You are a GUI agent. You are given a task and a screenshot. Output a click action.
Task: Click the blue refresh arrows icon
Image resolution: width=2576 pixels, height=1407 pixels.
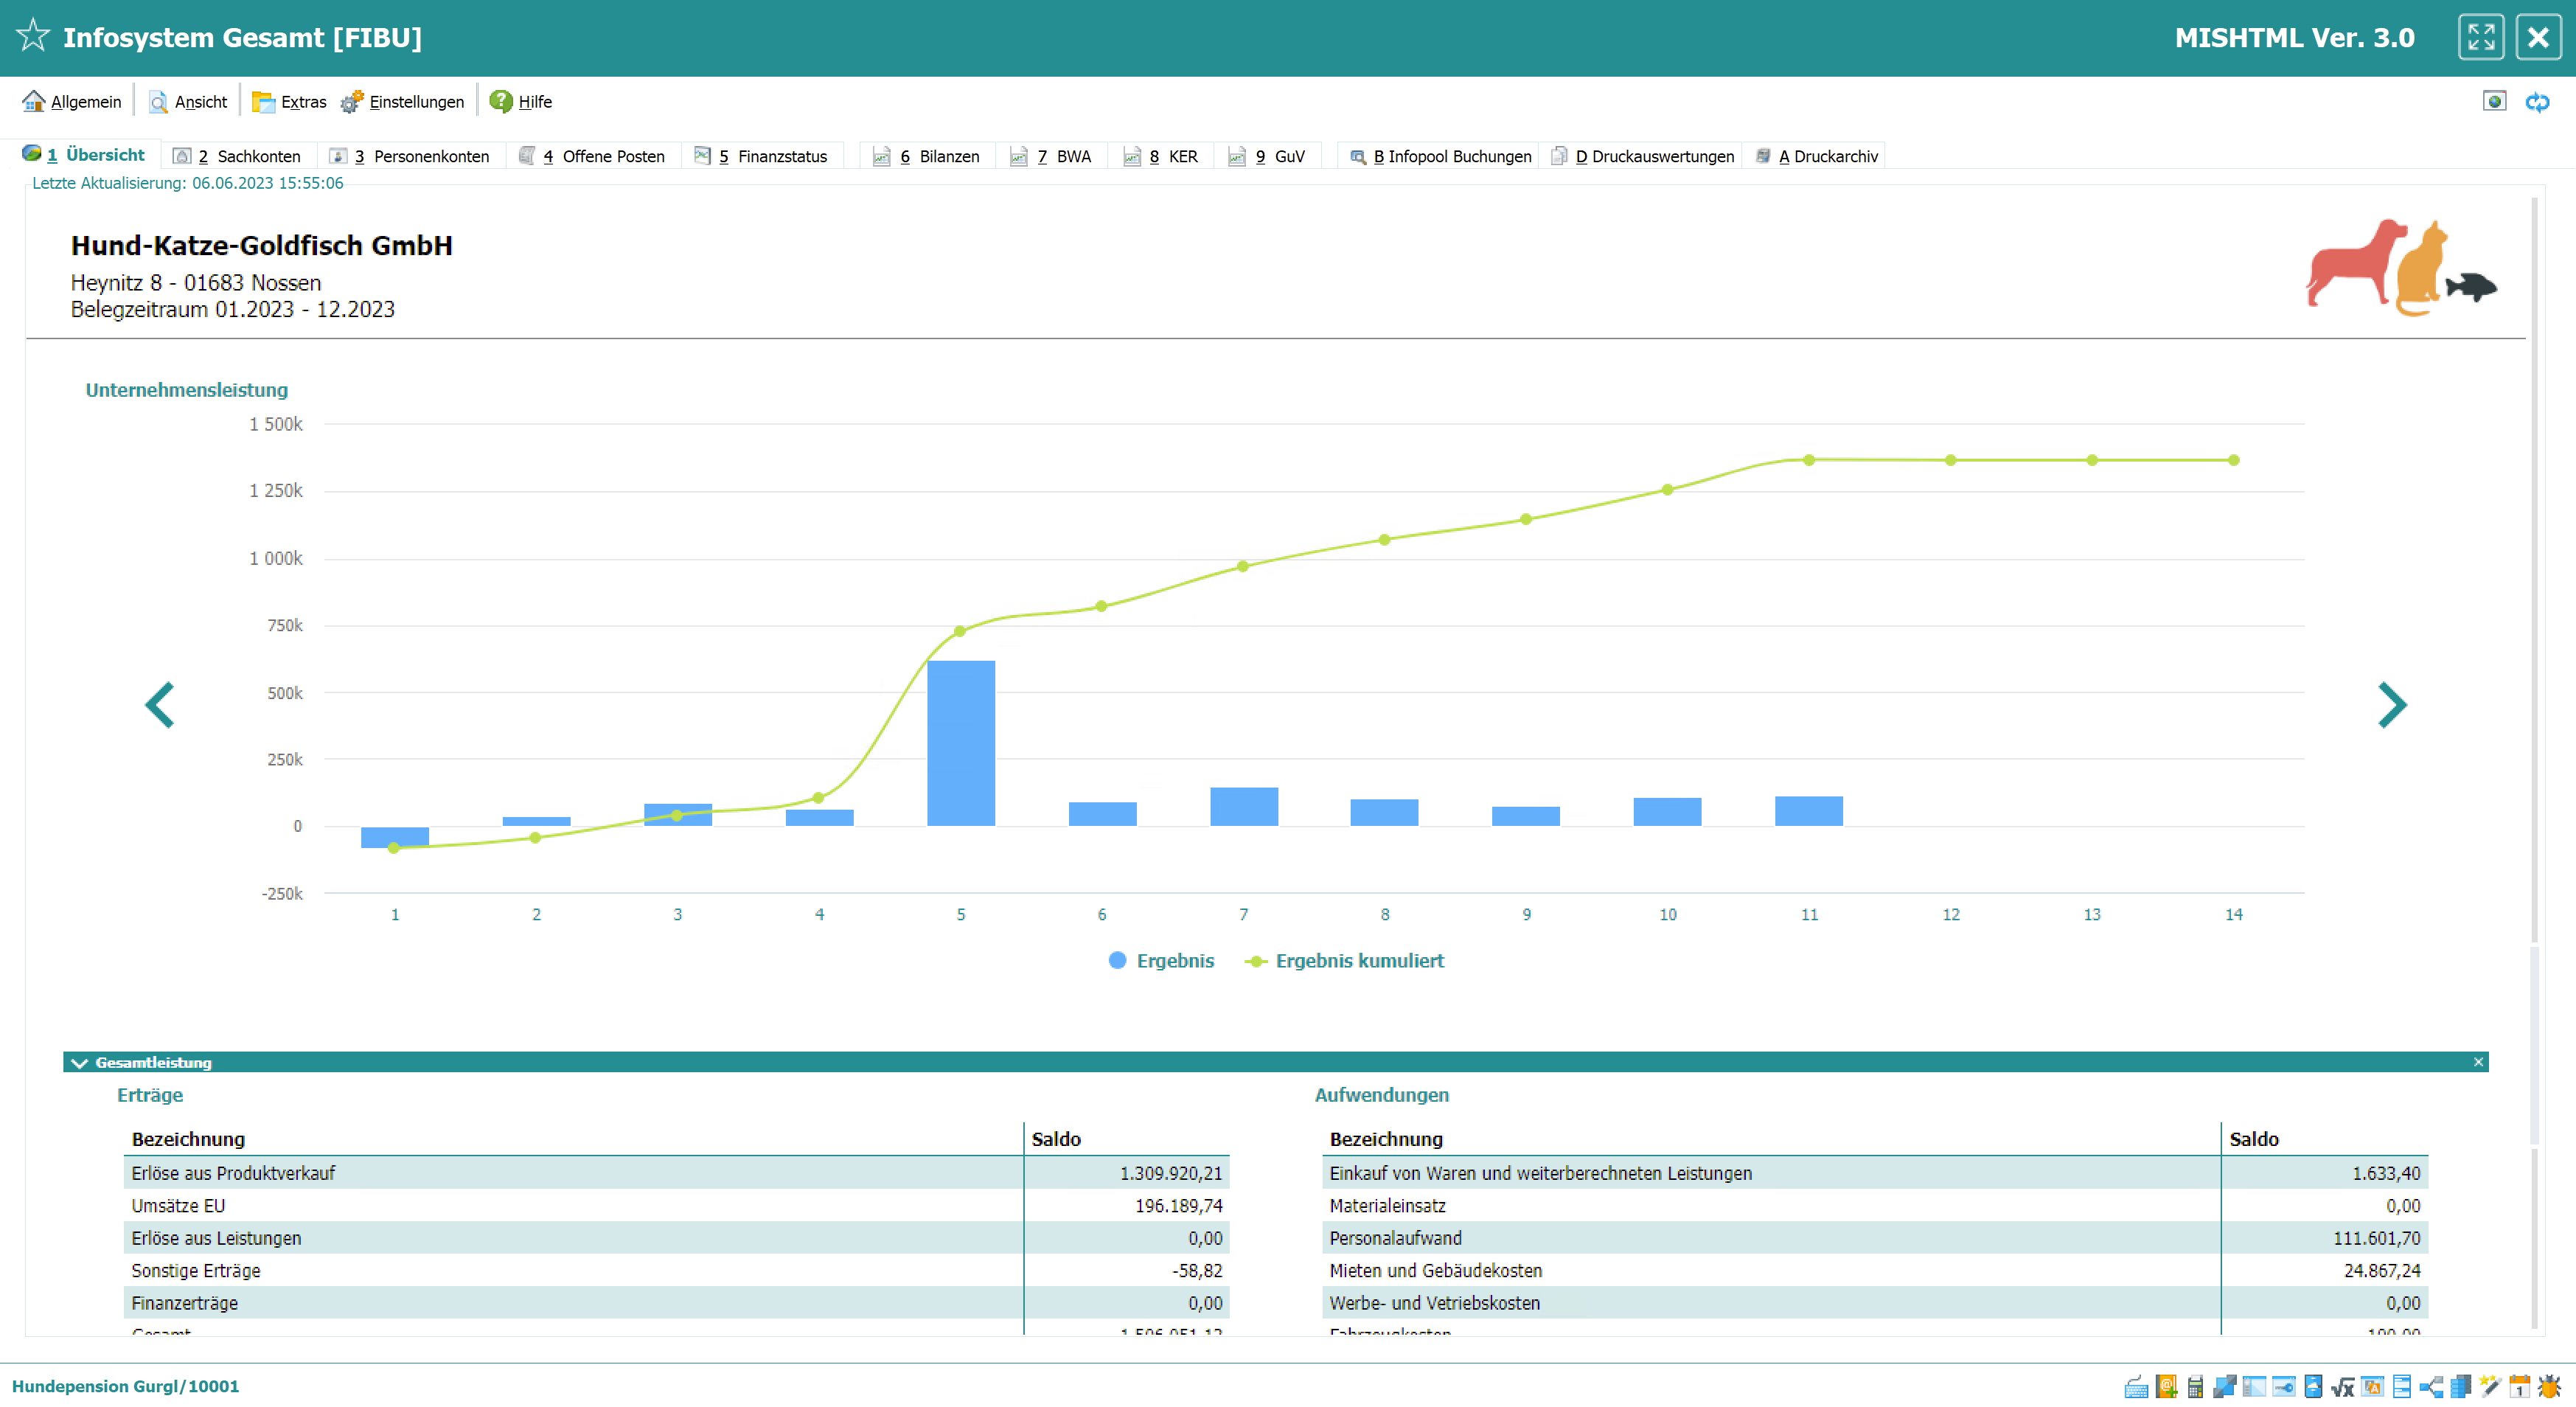(2537, 102)
